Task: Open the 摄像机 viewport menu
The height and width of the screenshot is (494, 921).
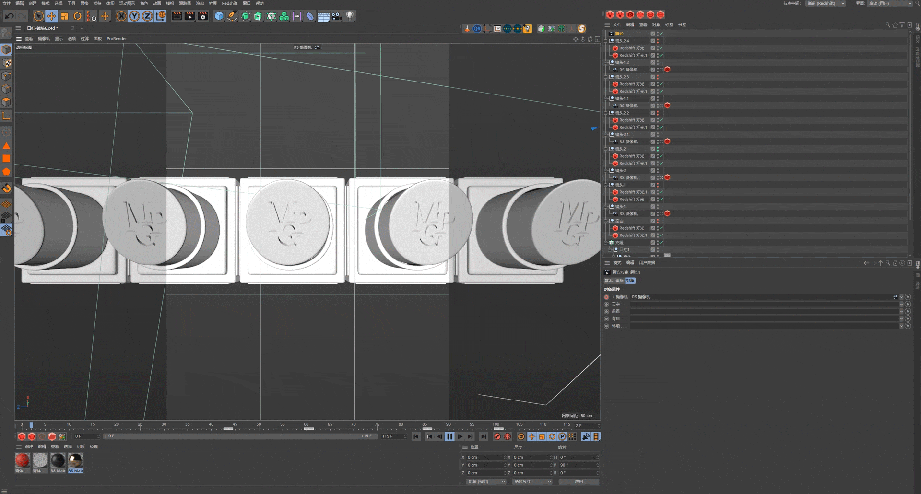Action: (44, 39)
